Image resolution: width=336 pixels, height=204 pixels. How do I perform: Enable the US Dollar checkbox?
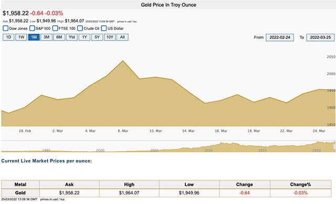tap(104, 28)
